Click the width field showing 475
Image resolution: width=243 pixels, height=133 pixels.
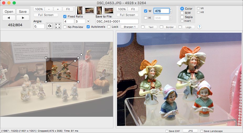point(161,11)
